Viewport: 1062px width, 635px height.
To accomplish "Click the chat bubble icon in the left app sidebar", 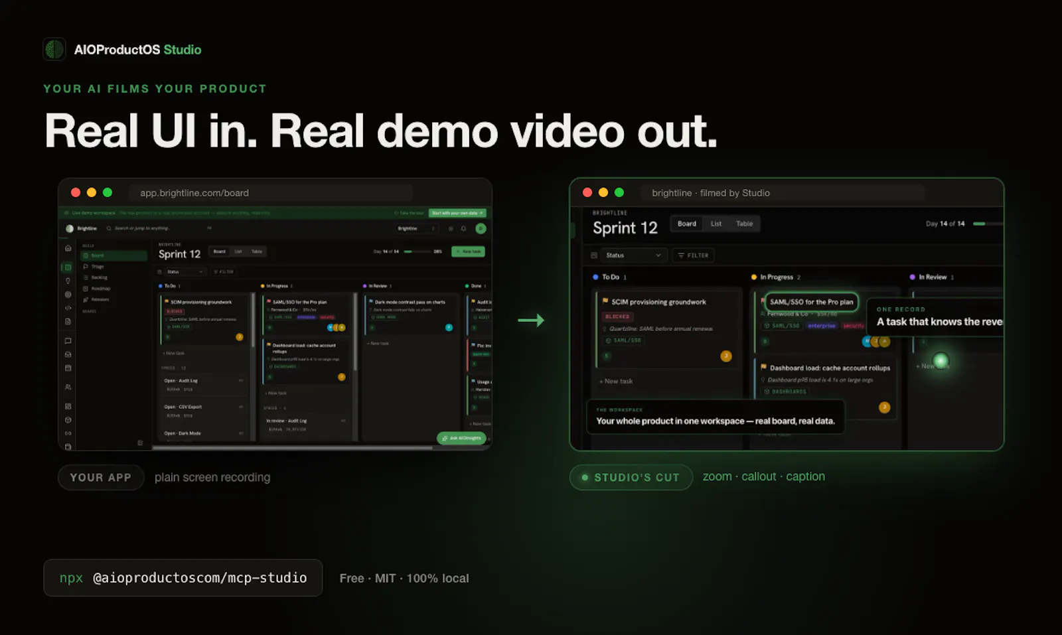I will coord(68,341).
